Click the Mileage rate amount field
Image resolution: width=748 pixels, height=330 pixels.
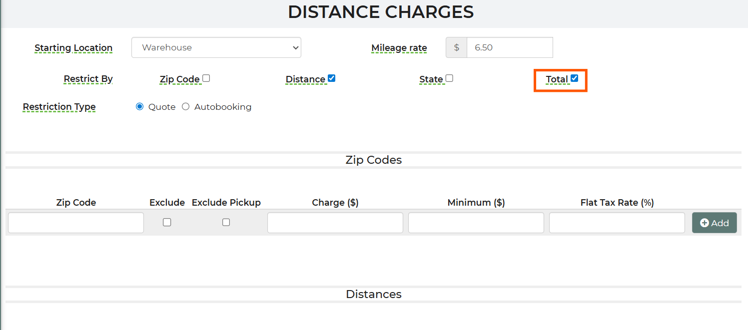click(x=509, y=47)
